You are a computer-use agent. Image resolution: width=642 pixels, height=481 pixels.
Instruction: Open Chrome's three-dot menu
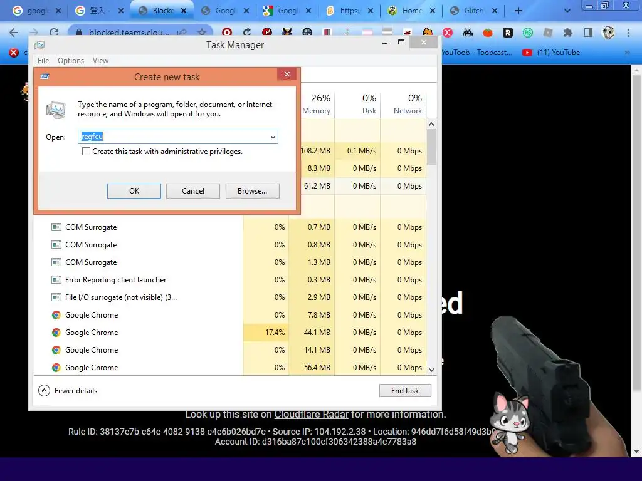click(628, 33)
